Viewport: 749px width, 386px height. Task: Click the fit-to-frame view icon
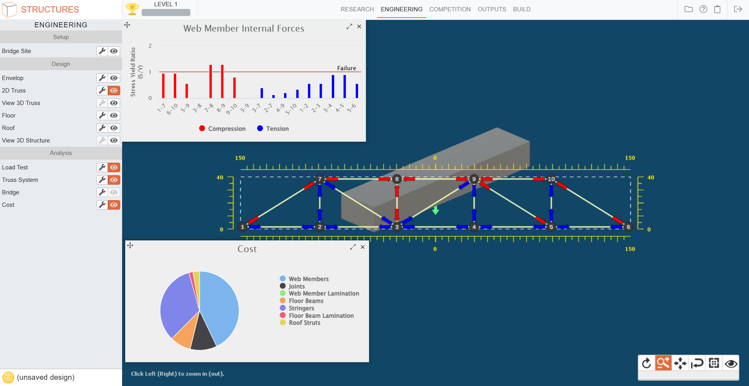coord(714,363)
